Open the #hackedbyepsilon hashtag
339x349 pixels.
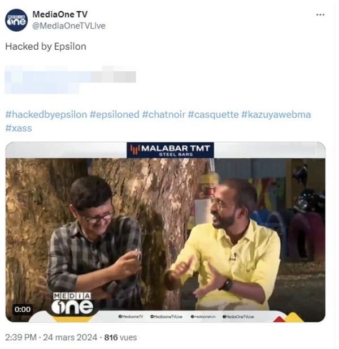46,115
